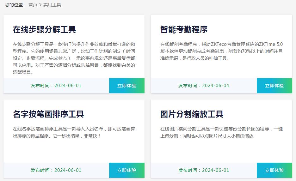Viewport: 296px width, 181px height.
Task: Click the 在线步骤分解工具 description text
Action: pyautogui.click(x=74, y=58)
